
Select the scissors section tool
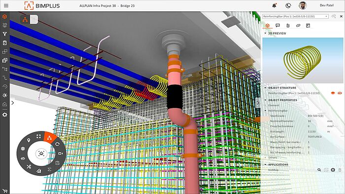(29, 167)
